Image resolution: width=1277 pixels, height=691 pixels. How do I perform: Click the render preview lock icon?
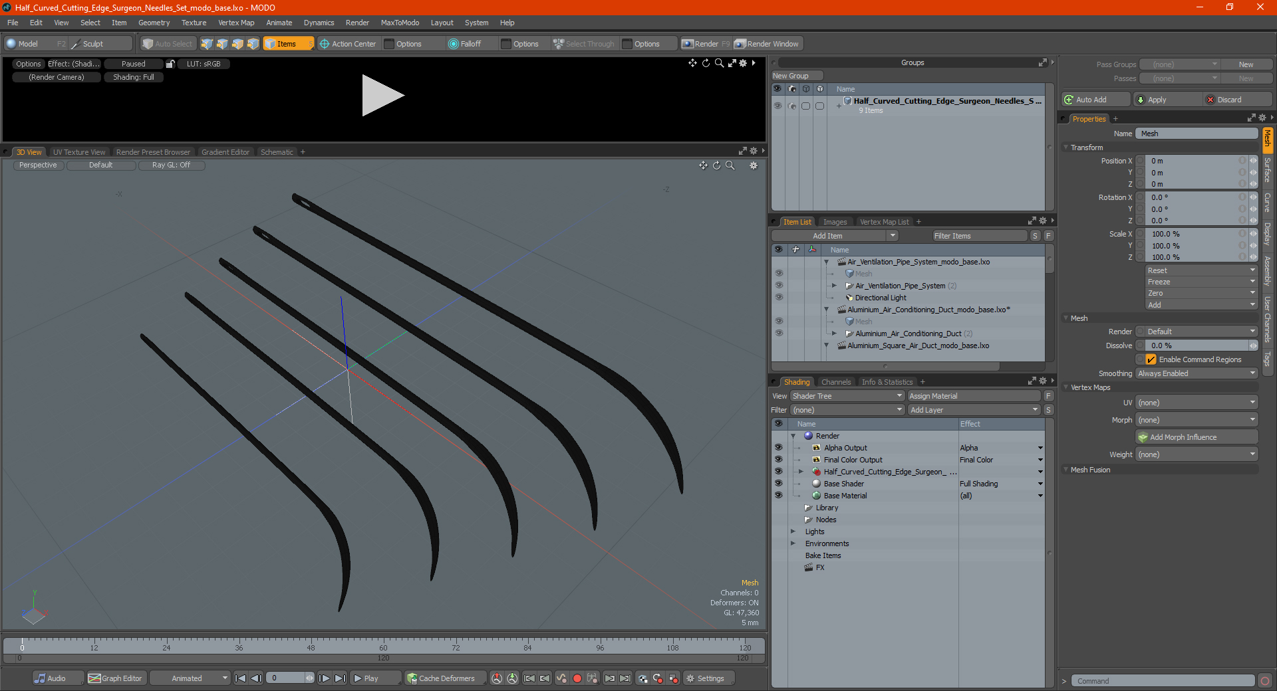(x=170, y=64)
